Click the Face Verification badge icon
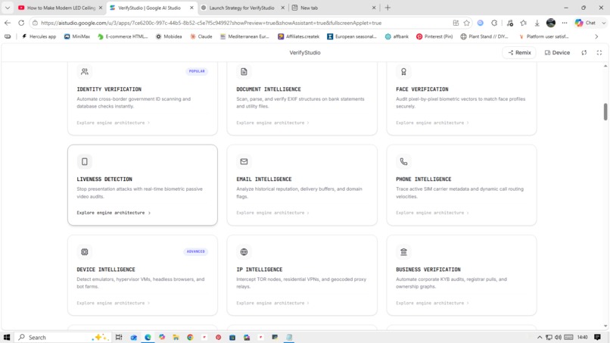 403,72
